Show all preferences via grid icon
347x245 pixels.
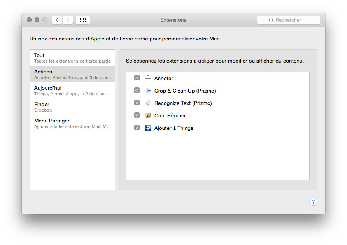pos(83,20)
